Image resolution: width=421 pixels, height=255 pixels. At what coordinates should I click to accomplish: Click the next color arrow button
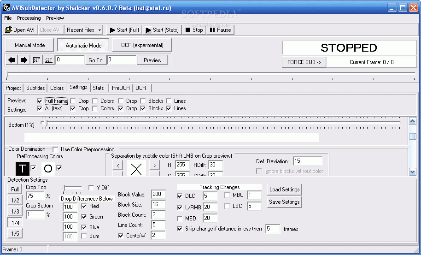(154, 165)
